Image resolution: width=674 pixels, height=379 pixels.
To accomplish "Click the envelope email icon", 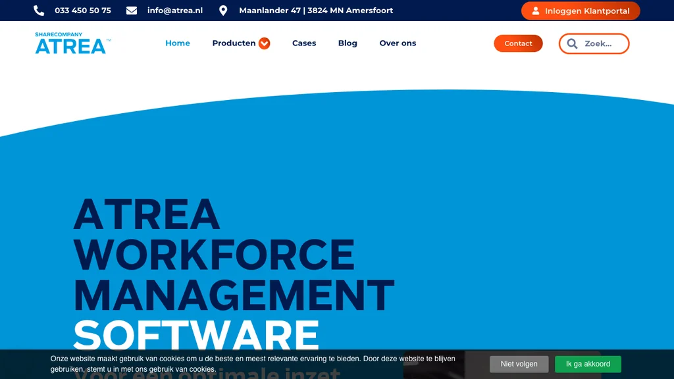I will (x=132, y=11).
